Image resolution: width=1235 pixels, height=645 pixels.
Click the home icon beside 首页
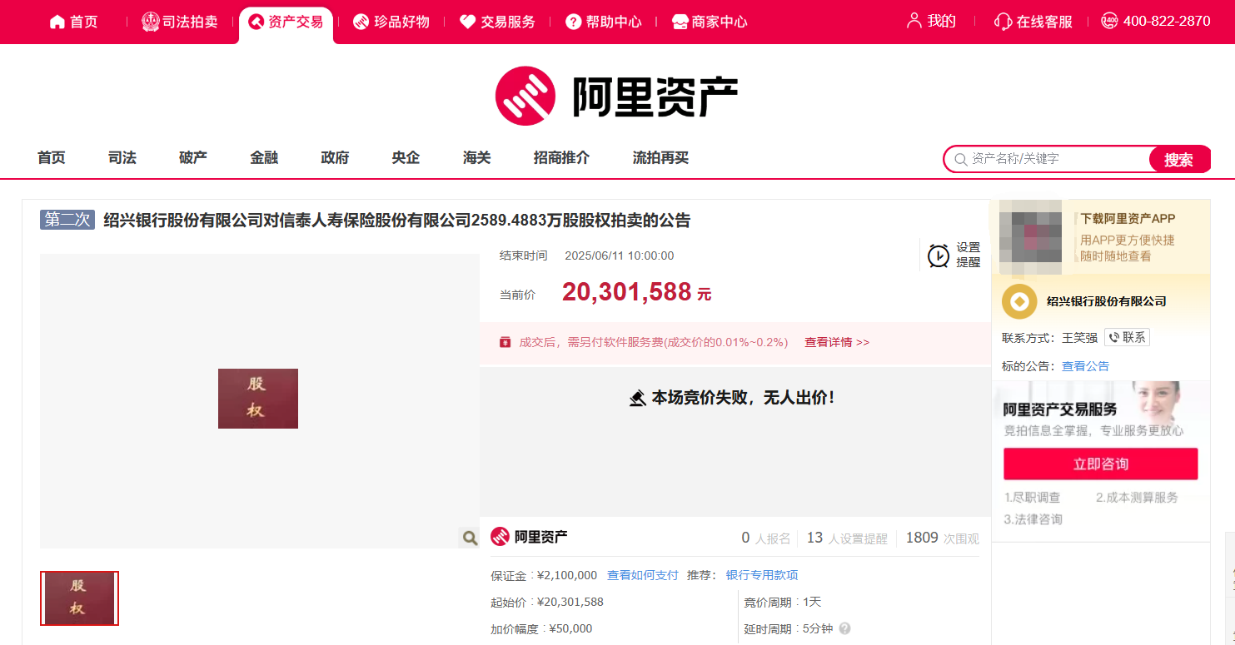[x=57, y=22]
